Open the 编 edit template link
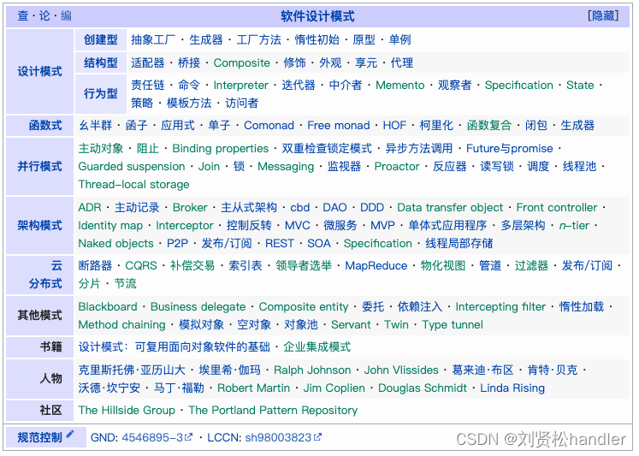This screenshot has height=456, width=639. 66,16
